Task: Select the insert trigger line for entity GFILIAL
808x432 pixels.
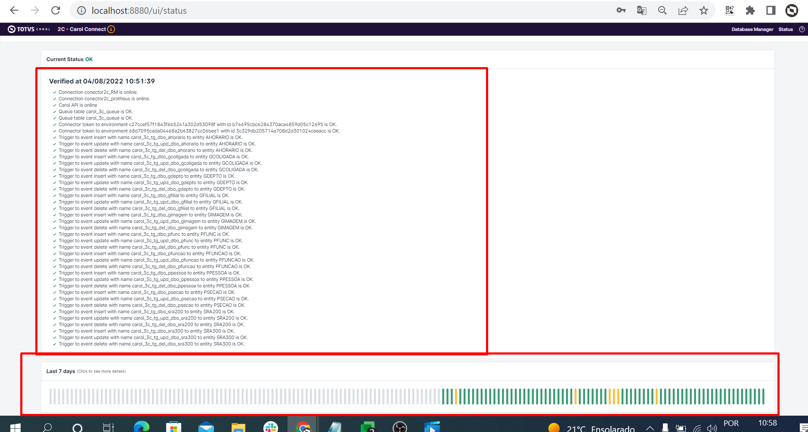Action: coord(144,195)
